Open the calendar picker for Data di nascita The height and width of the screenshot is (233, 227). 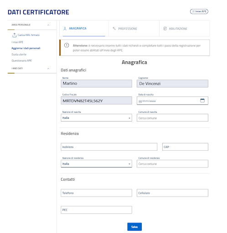(202, 101)
